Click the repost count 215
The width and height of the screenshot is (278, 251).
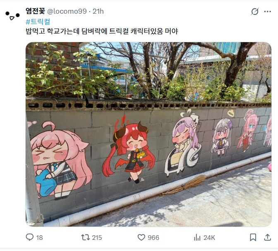coord(97,237)
